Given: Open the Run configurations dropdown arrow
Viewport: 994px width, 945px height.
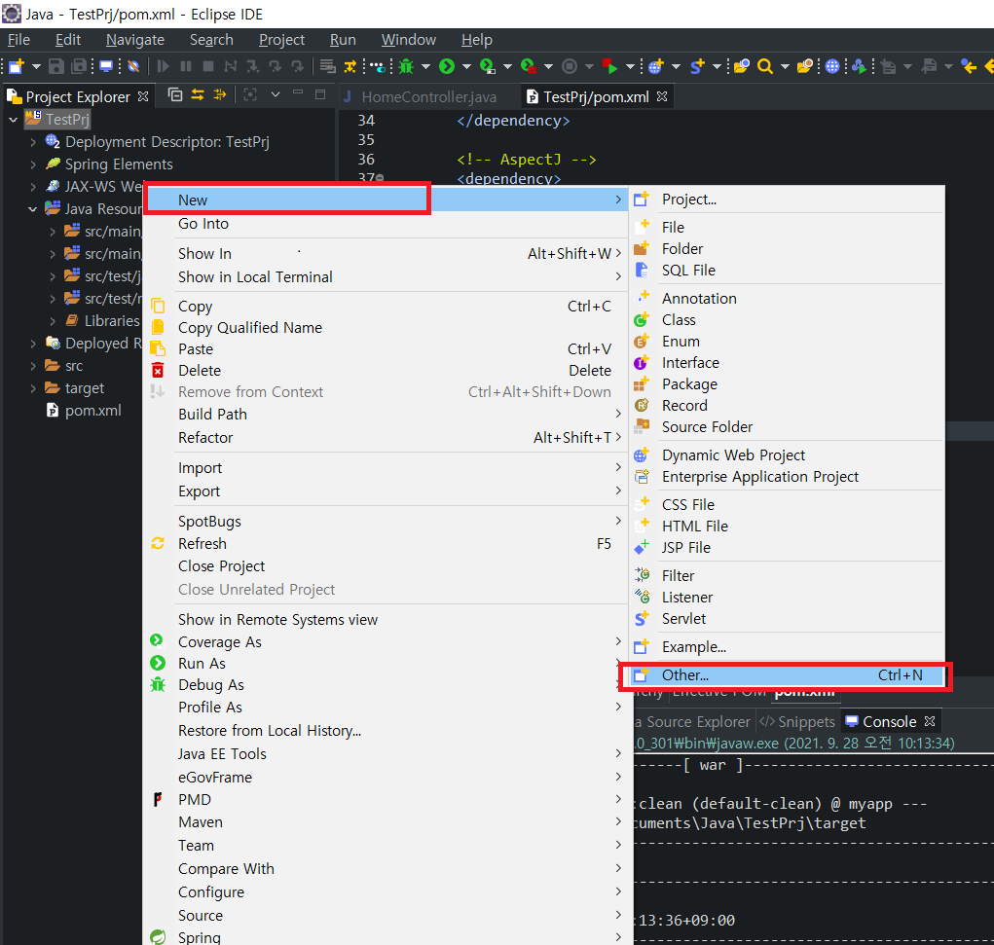Looking at the screenshot, I should coord(466,66).
